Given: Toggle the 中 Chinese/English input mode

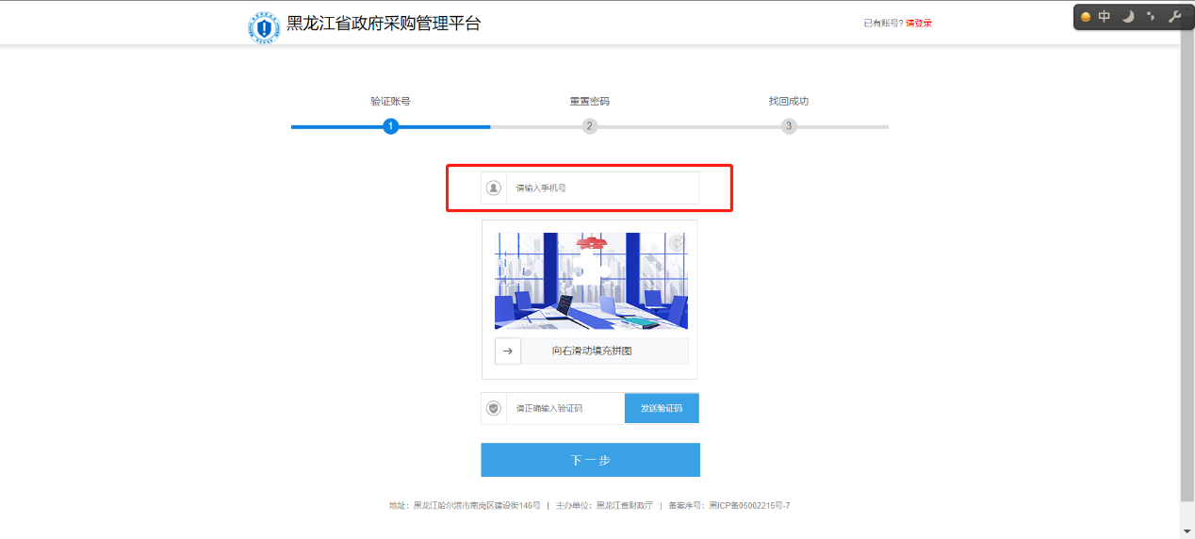Looking at the screenshot, I should coord(1105,17).
